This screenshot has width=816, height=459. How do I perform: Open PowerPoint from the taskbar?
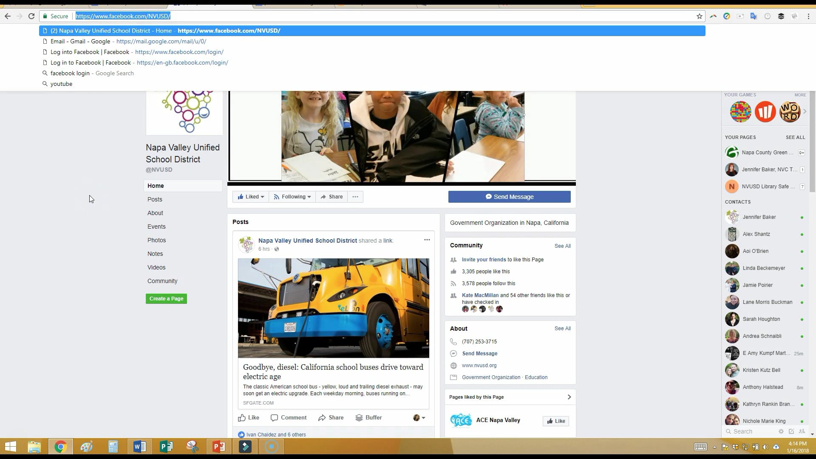pos(219,447)
